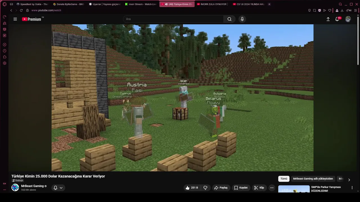Open browser profile icon in toolbar
Image resolution: width=360 pixels, height=202 pixels.
337,10
